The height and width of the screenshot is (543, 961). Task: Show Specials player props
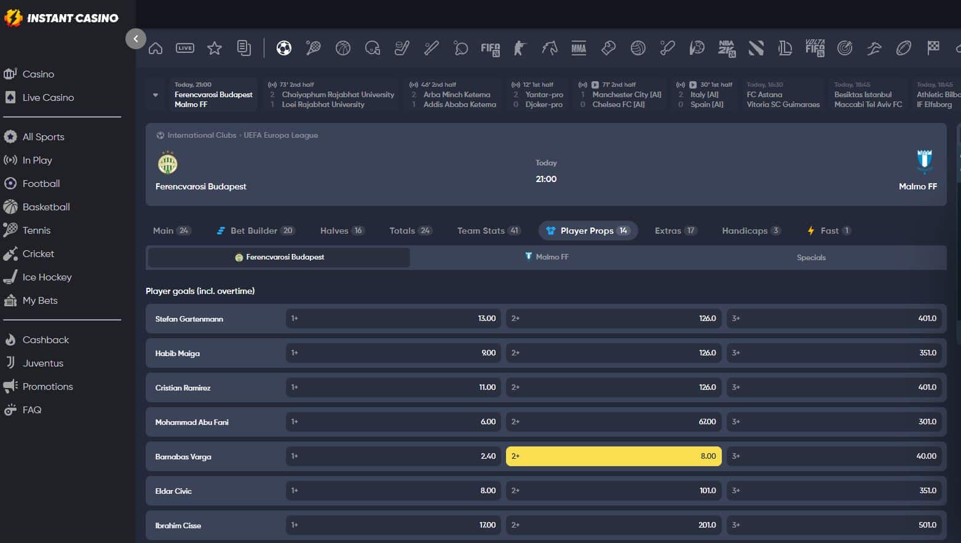[811, 257]
